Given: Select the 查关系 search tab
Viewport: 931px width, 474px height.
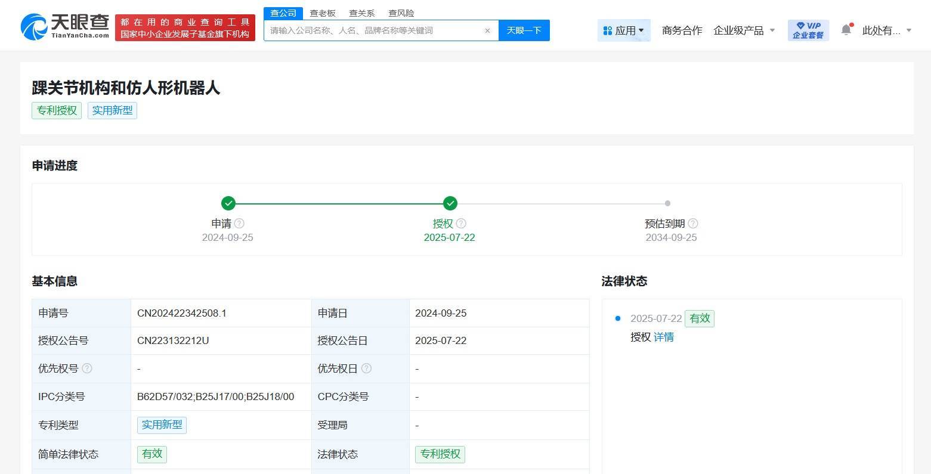Looking at the screenshot, I should (361, 13).
